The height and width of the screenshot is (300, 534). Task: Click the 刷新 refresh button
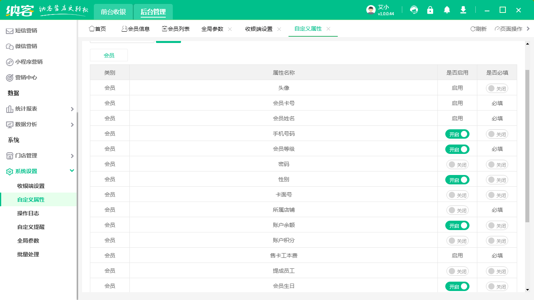(478, 29)
